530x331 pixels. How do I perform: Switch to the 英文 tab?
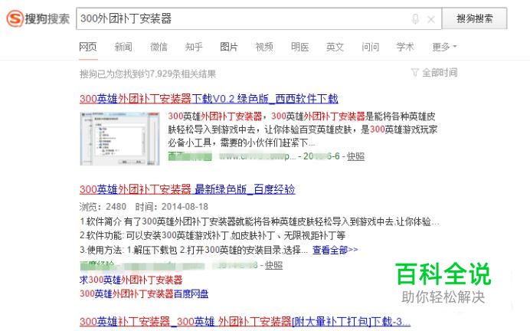tap(335, 47)
